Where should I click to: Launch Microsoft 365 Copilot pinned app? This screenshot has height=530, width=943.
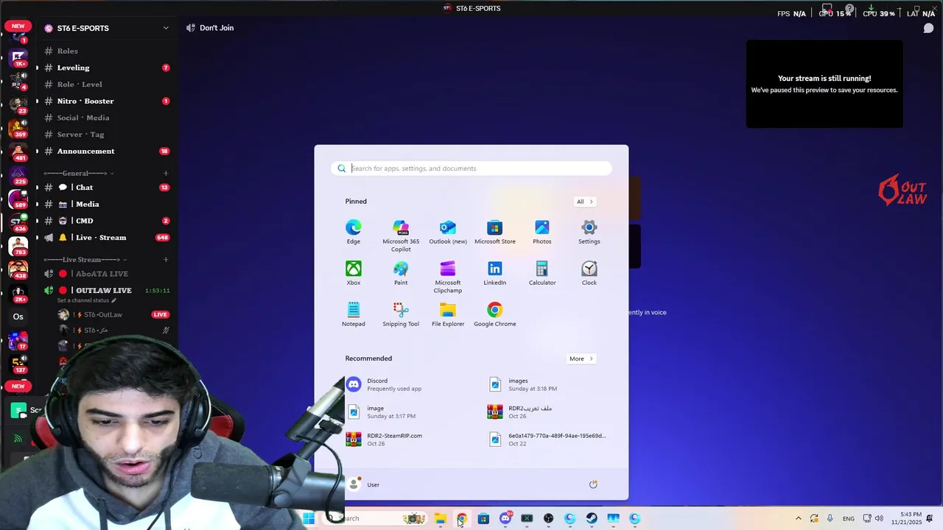pos(401,236)
